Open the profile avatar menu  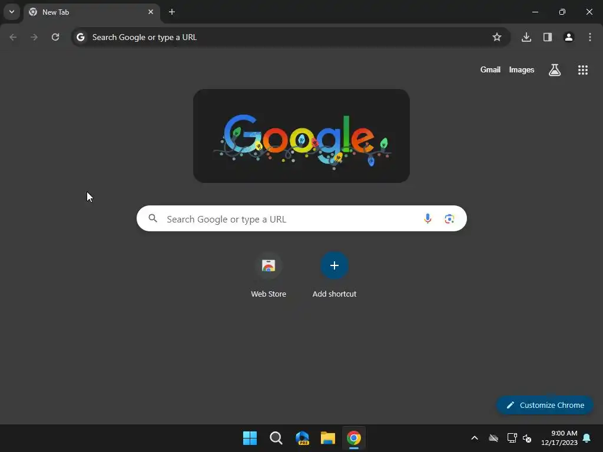pos(569,37)
